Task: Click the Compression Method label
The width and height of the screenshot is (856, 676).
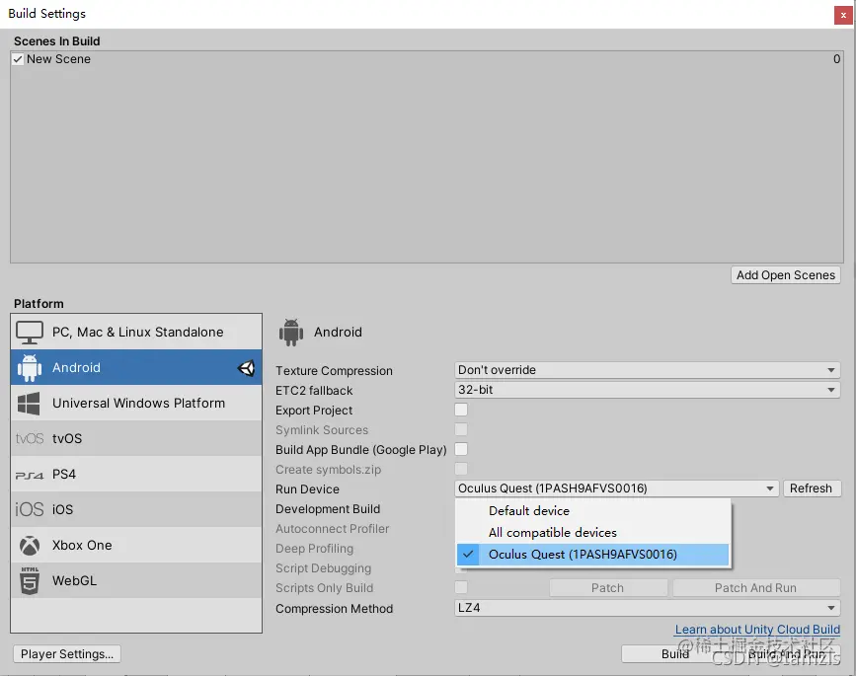Action: (x=334, y=608)
